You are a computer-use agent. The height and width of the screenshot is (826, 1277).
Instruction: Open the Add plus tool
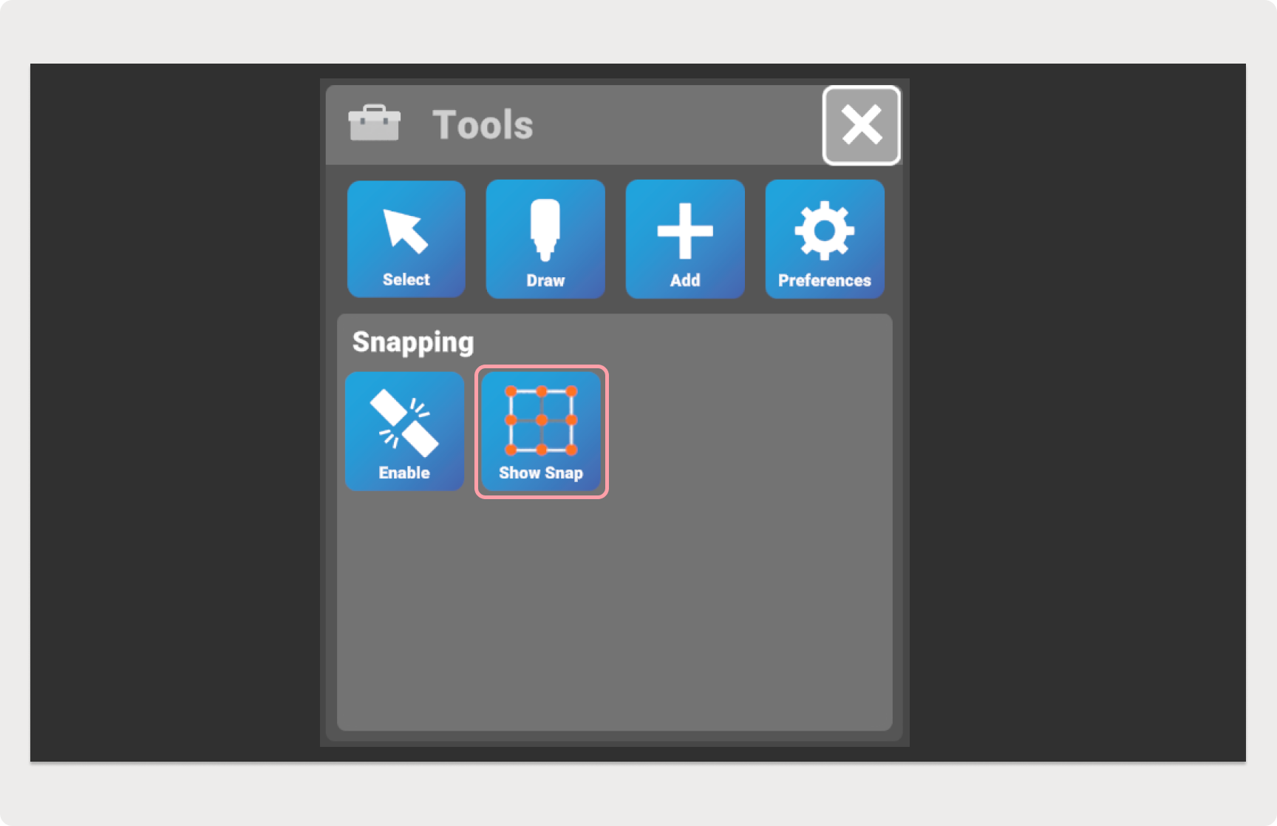pyautogui.click(x=685, y=239)
